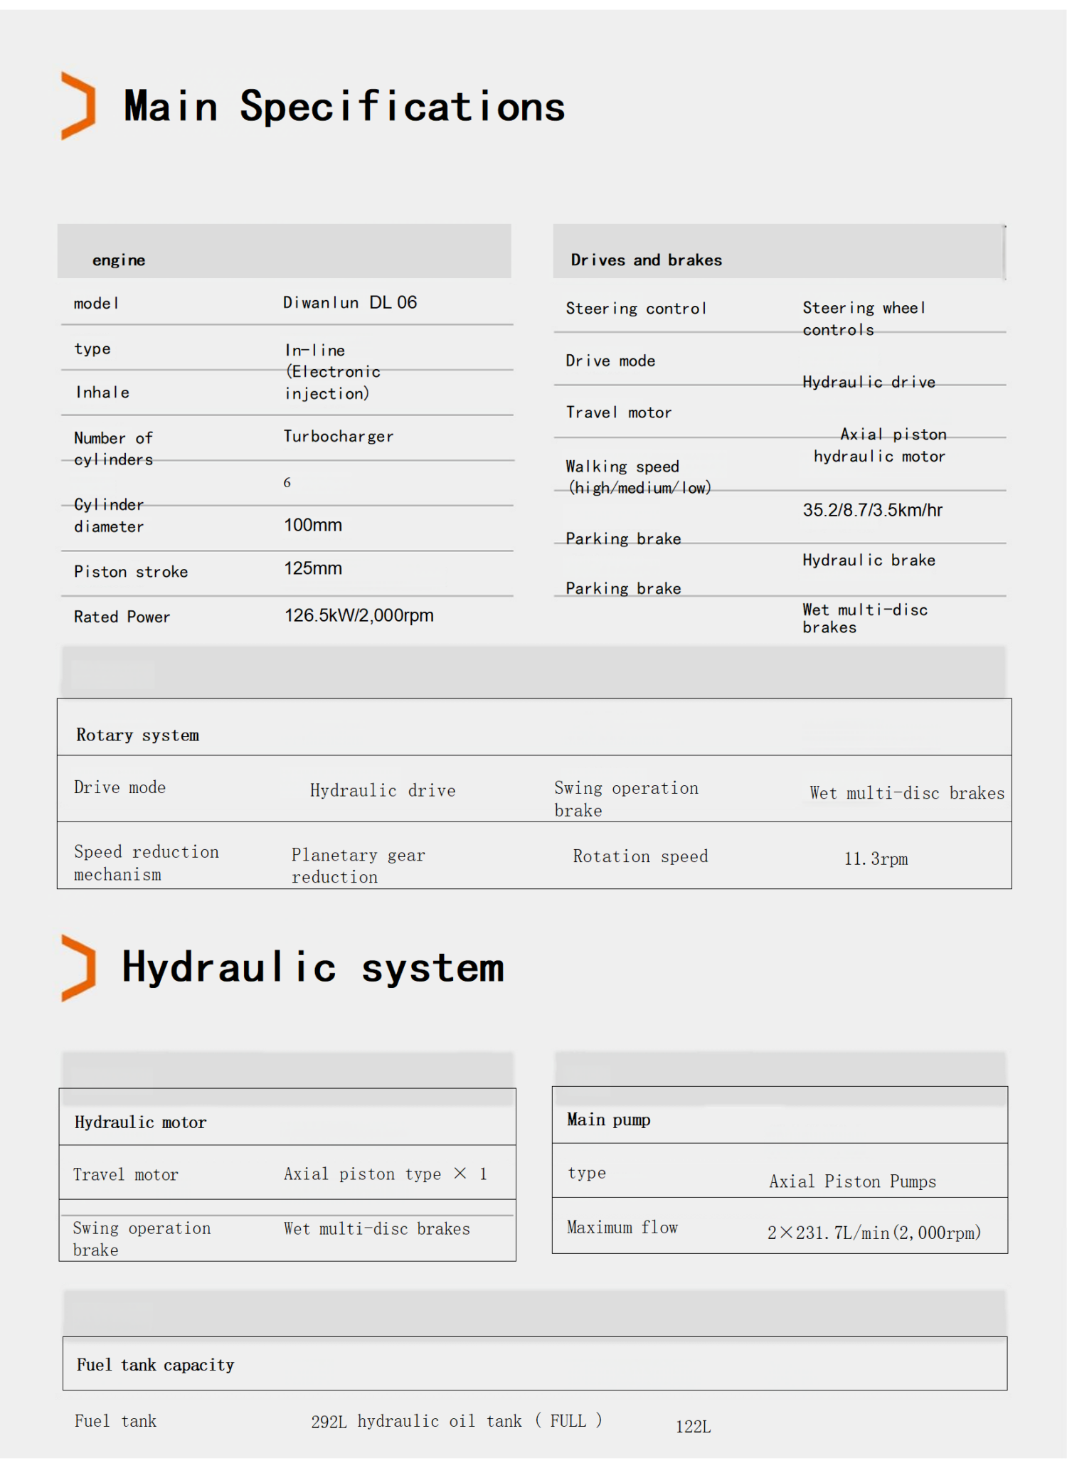This screenshot has height=1468, width=1067.
Task: Click the Rotary system header
Action: point(534,727)
